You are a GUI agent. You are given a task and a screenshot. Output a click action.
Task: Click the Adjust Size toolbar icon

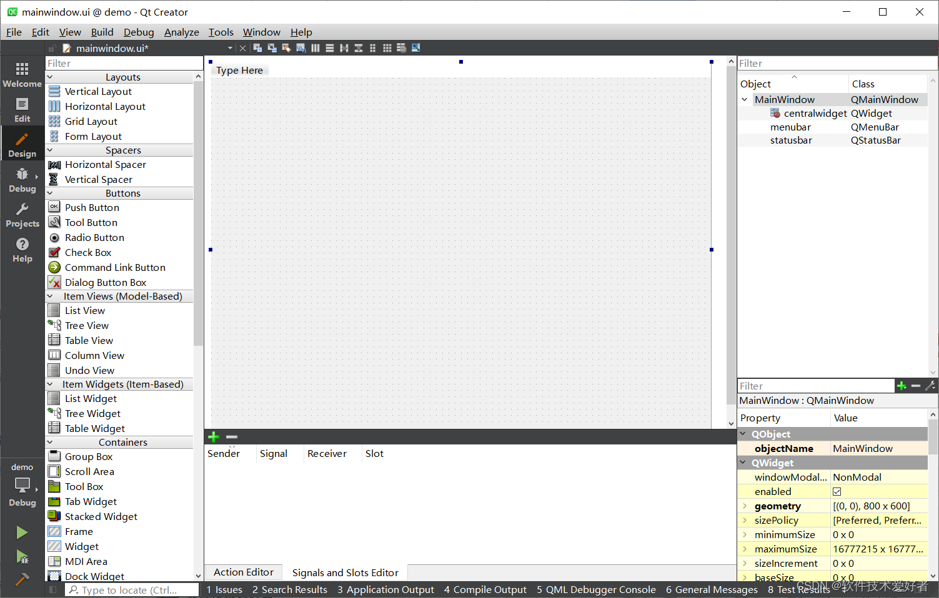(x=416, y=48)
